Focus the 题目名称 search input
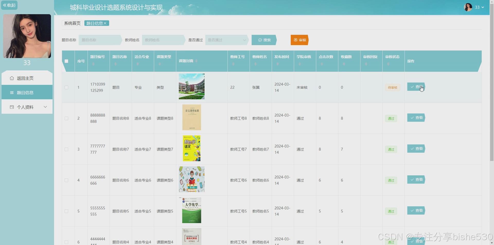Image resolution: width=494 pixels, height=245 pixels. tap(100, 40)
